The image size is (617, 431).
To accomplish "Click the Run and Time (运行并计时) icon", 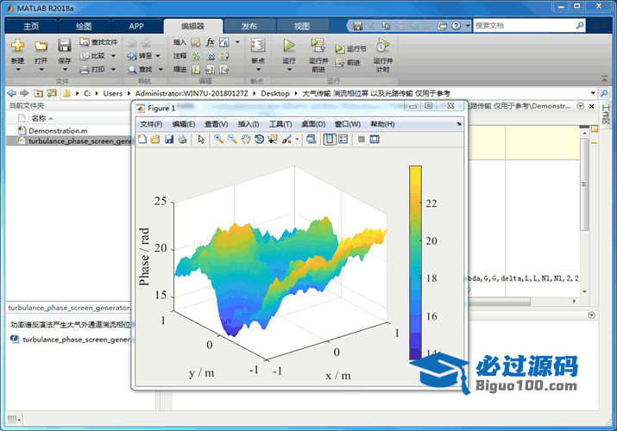I will pyautogui.click(x=382, y=45).
